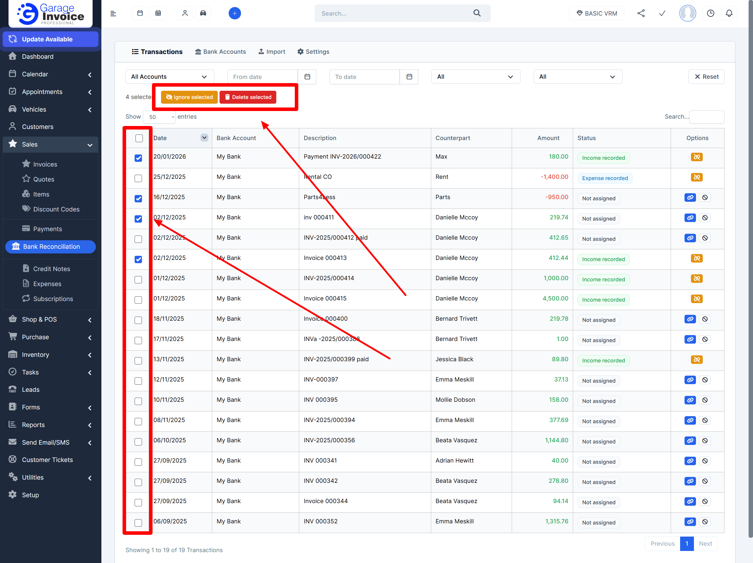Click the Ignore selected button
This screenshot has width=753, height=563.
click(x=189, y=97)
